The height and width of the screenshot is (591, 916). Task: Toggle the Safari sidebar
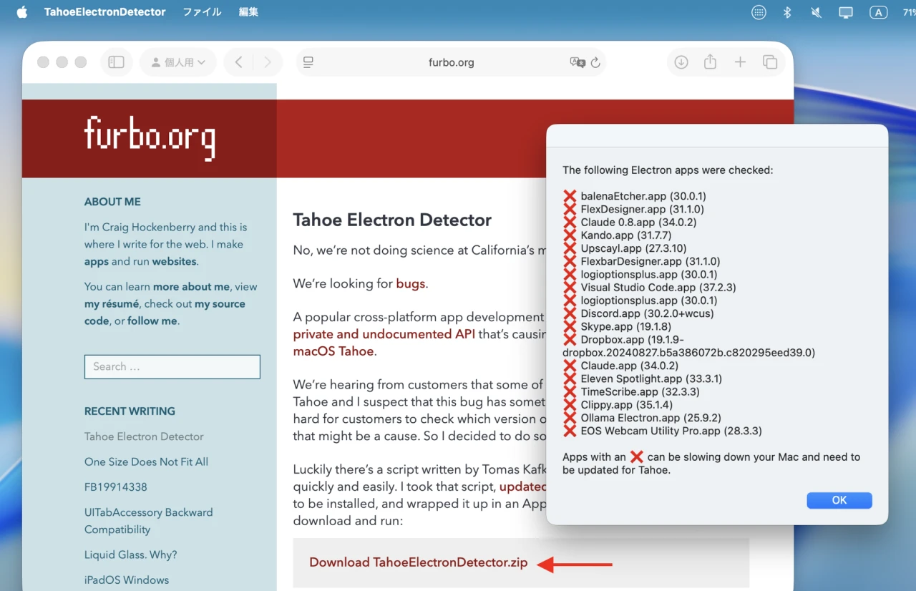point(116,62)
